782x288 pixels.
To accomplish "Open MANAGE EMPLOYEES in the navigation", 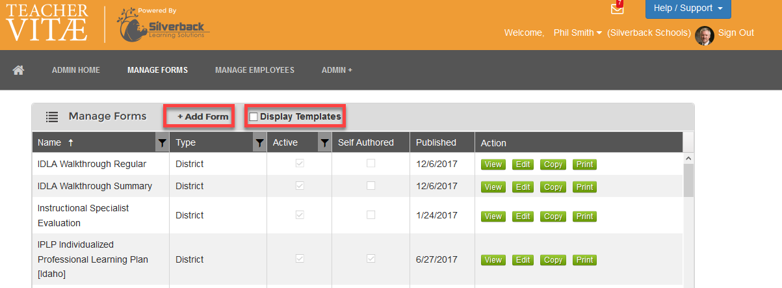I will point(255,70).
